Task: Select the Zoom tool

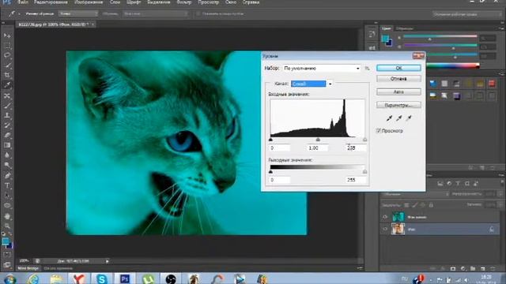Action: 7,226
